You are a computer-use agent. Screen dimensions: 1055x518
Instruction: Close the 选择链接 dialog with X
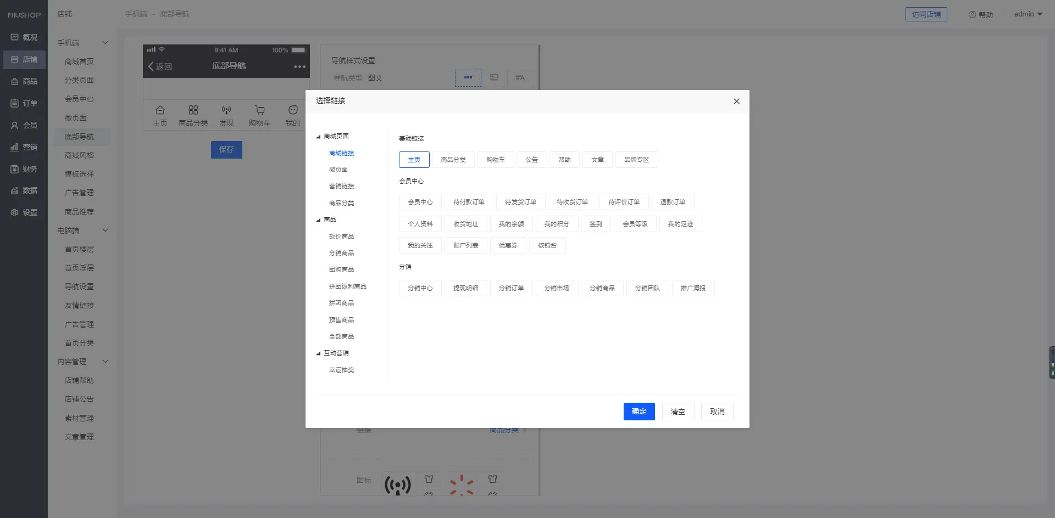(736, 102)
